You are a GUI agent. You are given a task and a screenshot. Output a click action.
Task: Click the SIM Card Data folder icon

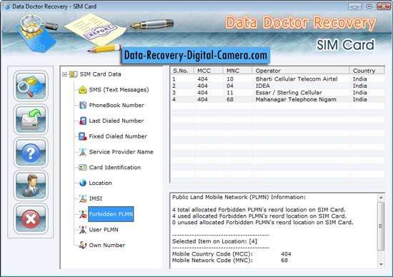(73, 74)
